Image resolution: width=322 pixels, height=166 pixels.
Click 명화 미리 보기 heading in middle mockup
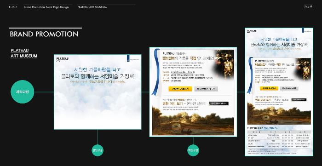[184, 103]
